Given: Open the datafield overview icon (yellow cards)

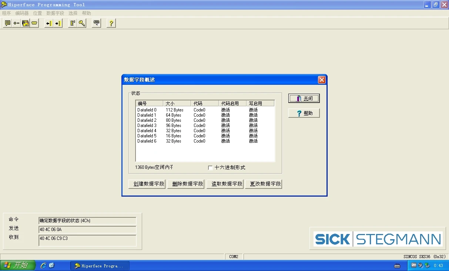Looking at the screenshot, I should pos(25,23).
